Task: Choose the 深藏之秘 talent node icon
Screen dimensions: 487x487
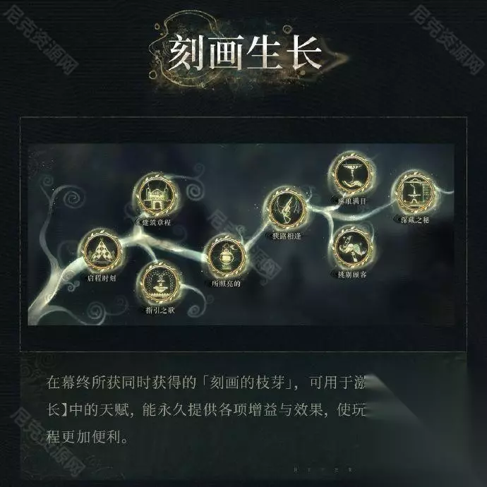Action: [x=415, y=193]
